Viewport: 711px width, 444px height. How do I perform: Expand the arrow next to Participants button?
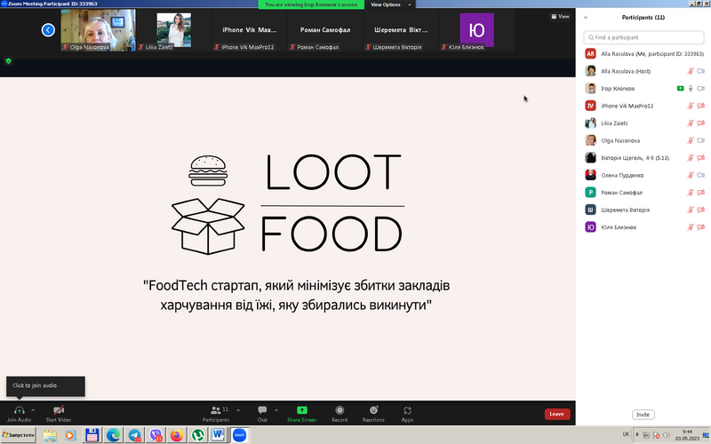point(238,410)
